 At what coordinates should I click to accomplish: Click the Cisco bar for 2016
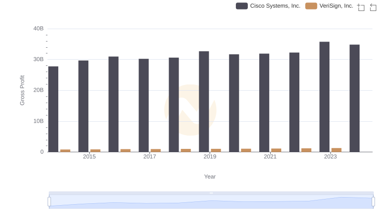point(114,105)
